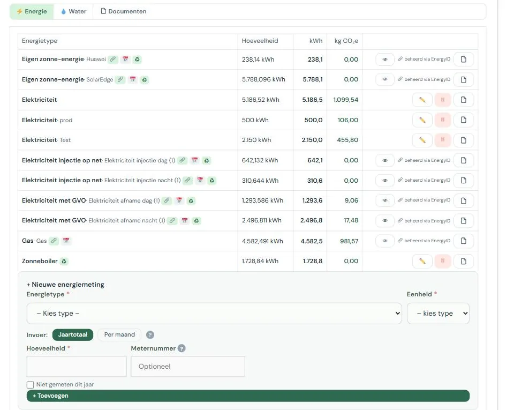Screen dimensions: 514x410
Task: Edit the Elektriciteit Test row
Action: 422,140
